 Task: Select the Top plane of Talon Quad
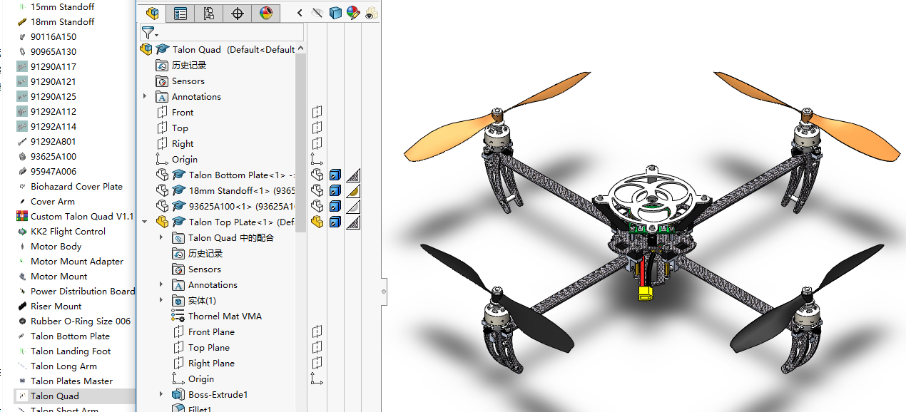[x=180, y=128]
